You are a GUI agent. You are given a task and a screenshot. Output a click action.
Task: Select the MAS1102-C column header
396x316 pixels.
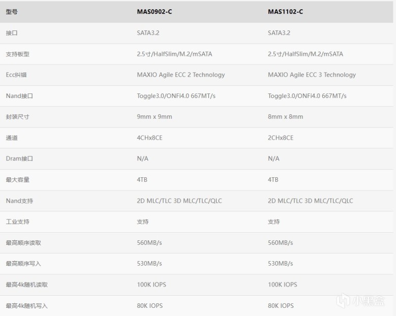286,12
